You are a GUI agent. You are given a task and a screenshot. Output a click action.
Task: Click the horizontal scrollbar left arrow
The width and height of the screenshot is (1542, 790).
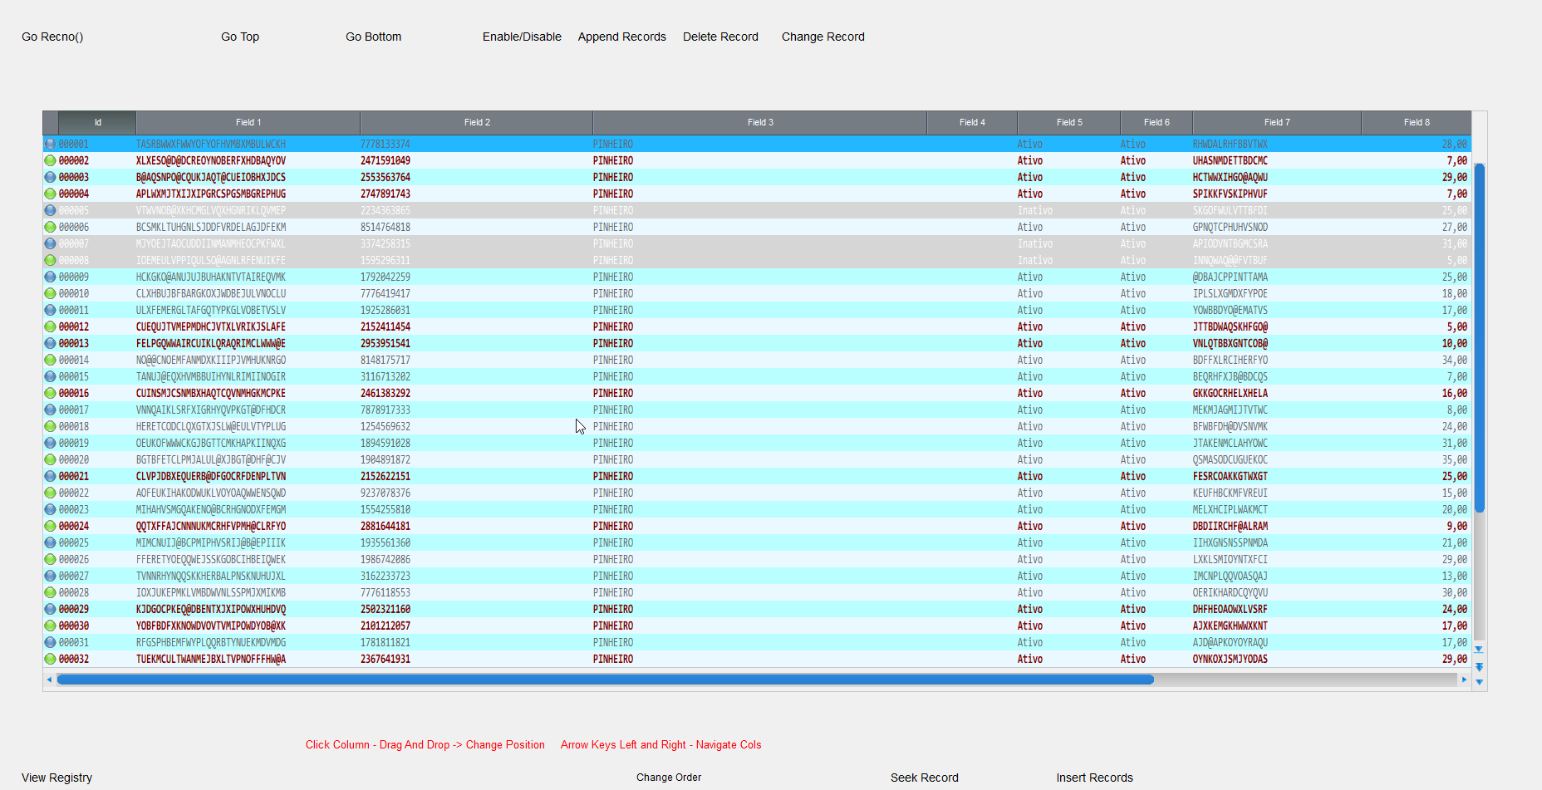(50, 680)
